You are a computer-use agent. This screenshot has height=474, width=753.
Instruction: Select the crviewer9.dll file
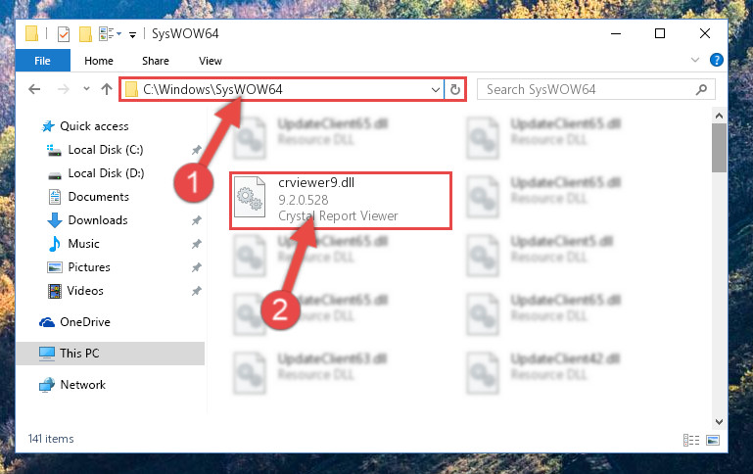coord(341,201)
